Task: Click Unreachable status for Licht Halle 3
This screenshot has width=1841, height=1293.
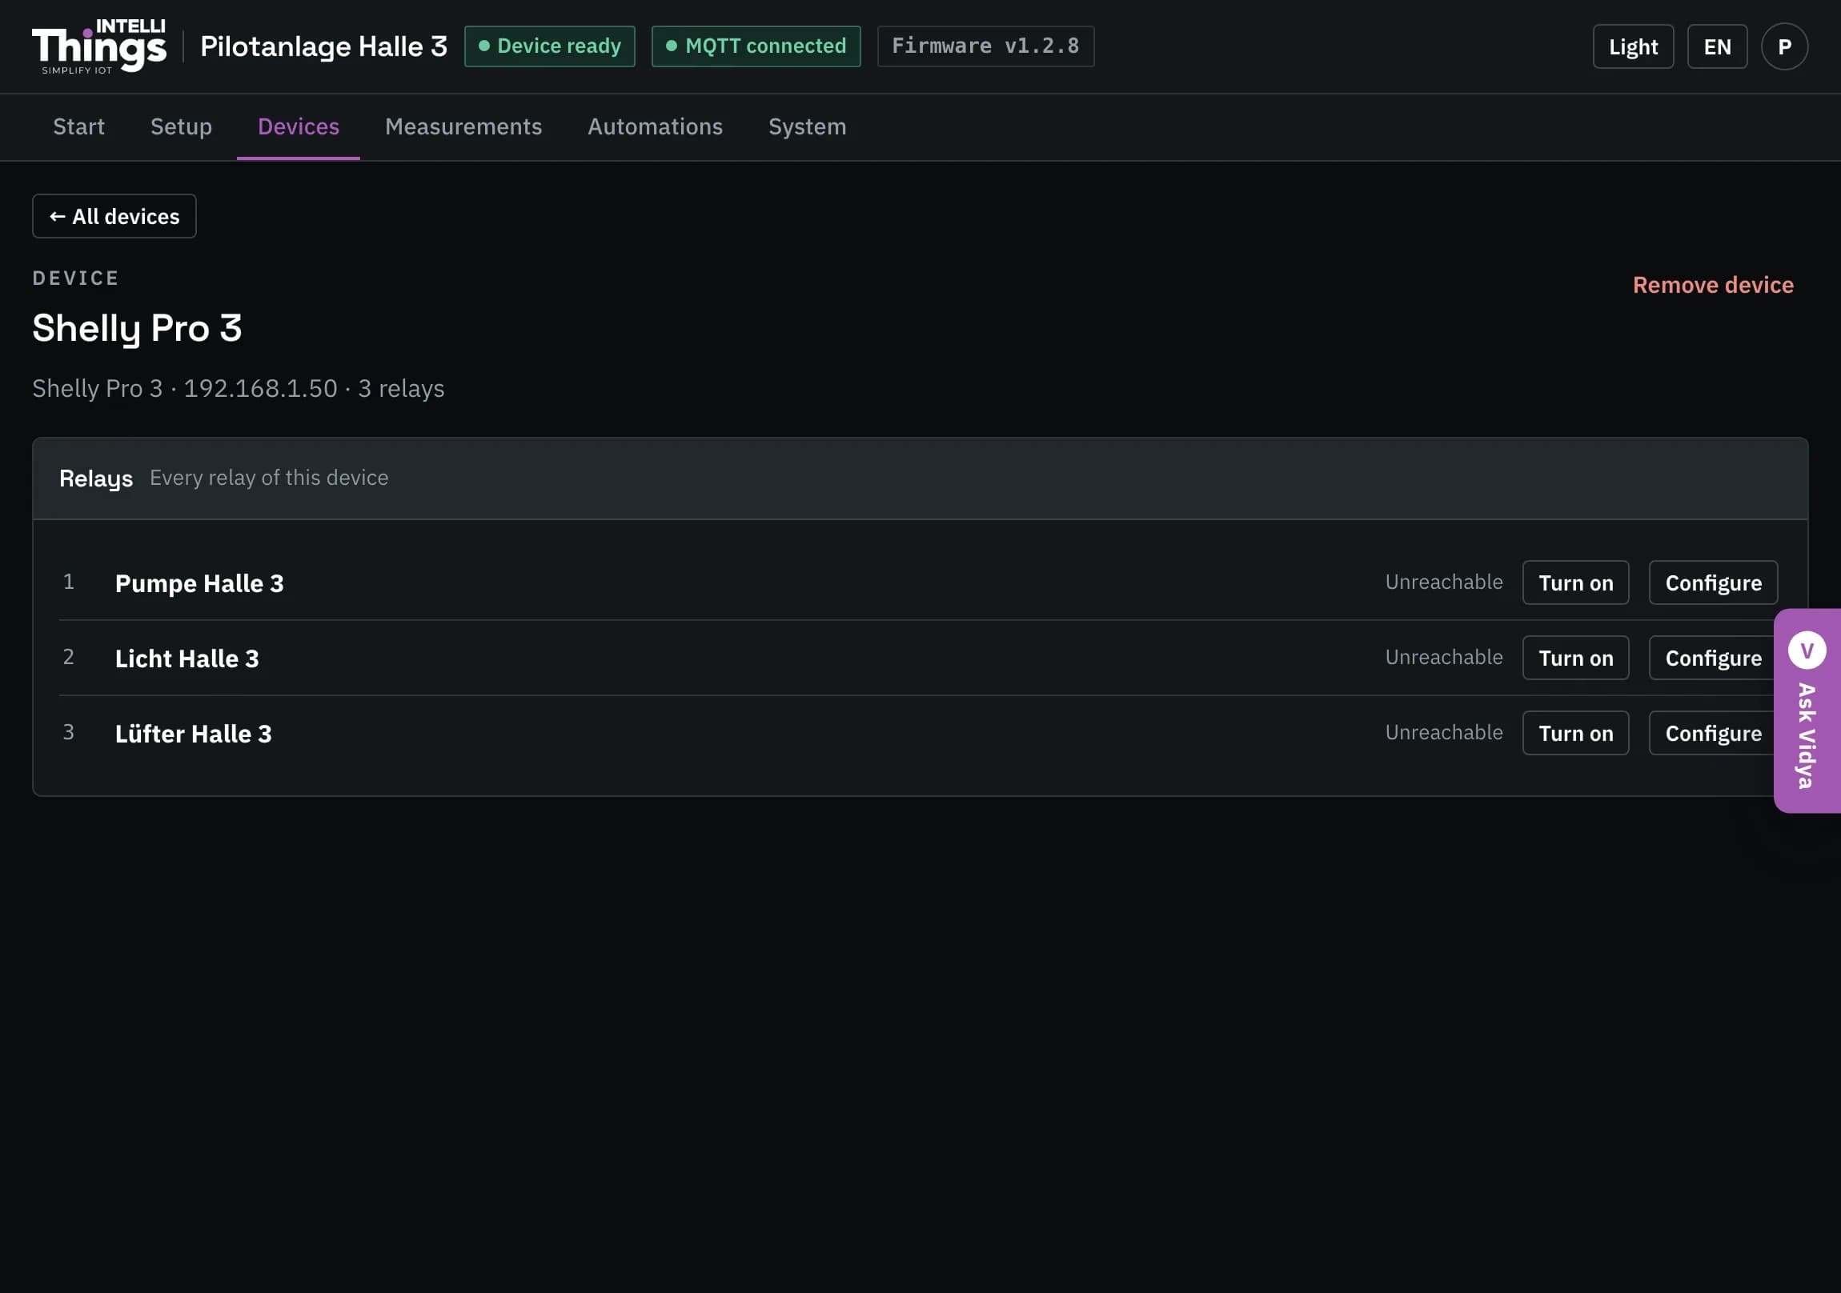Action: (x=1444, y=658)
